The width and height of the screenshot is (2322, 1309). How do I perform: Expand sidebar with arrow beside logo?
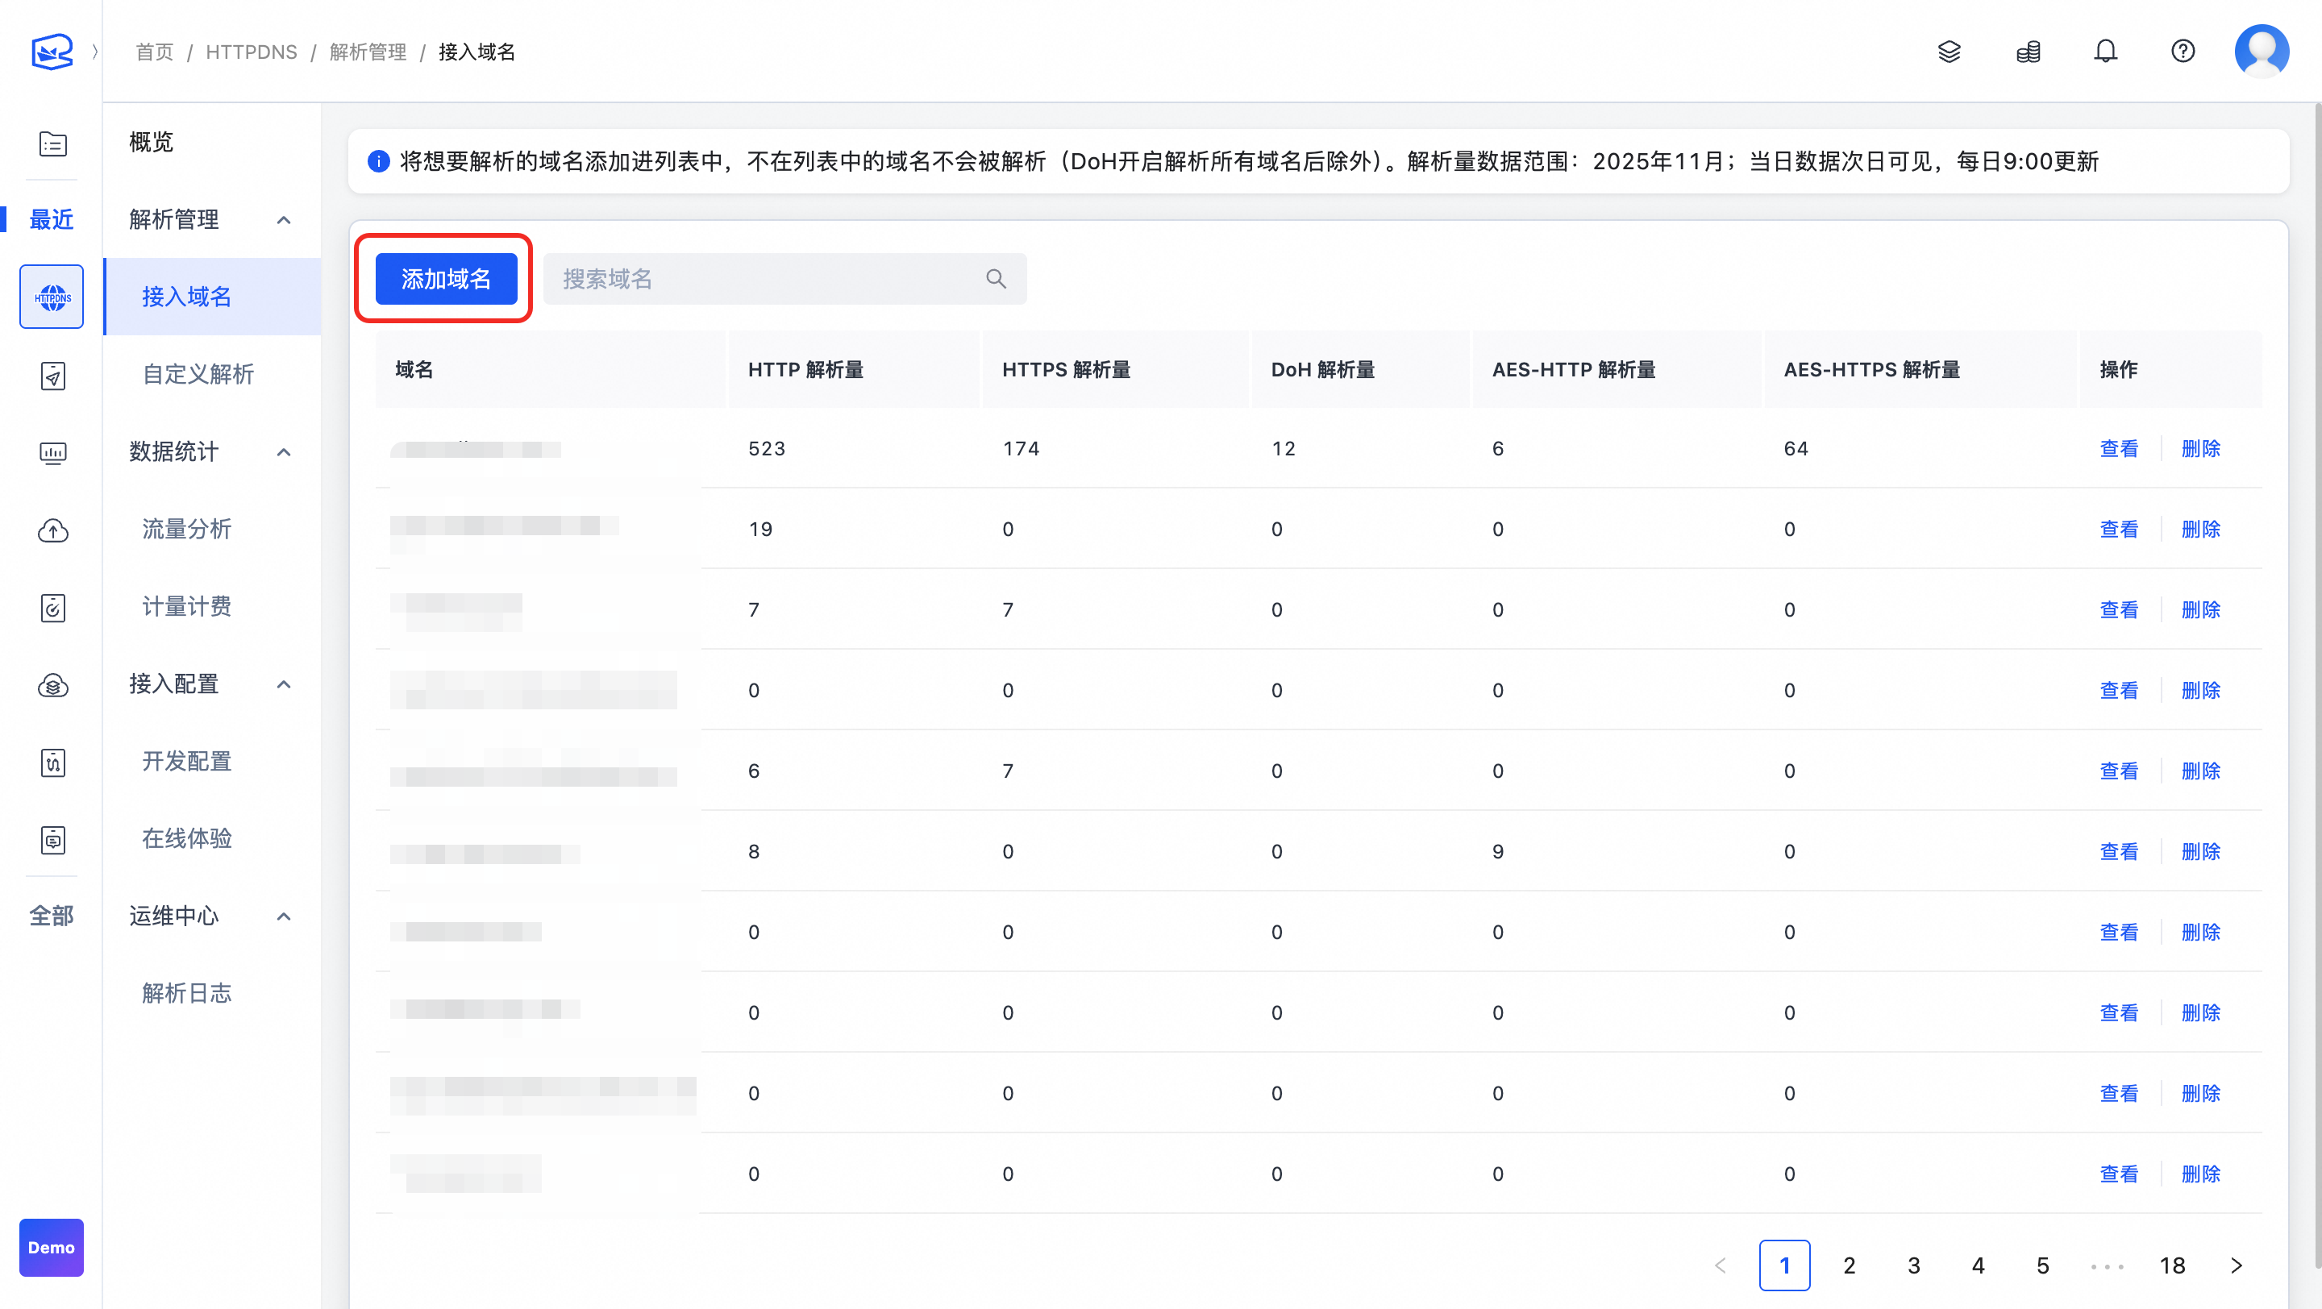94,52
